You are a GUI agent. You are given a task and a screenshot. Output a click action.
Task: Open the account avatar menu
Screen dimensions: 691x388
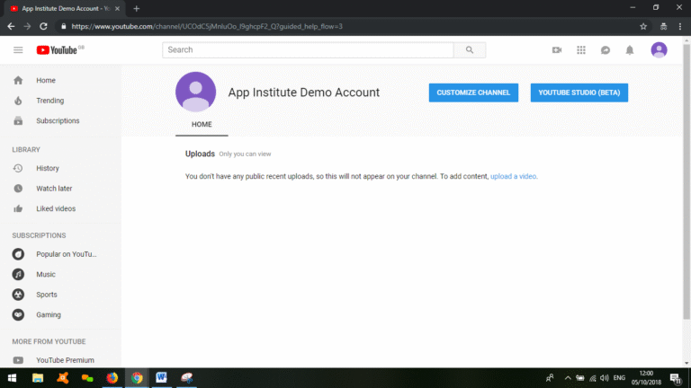click(659, 50)
